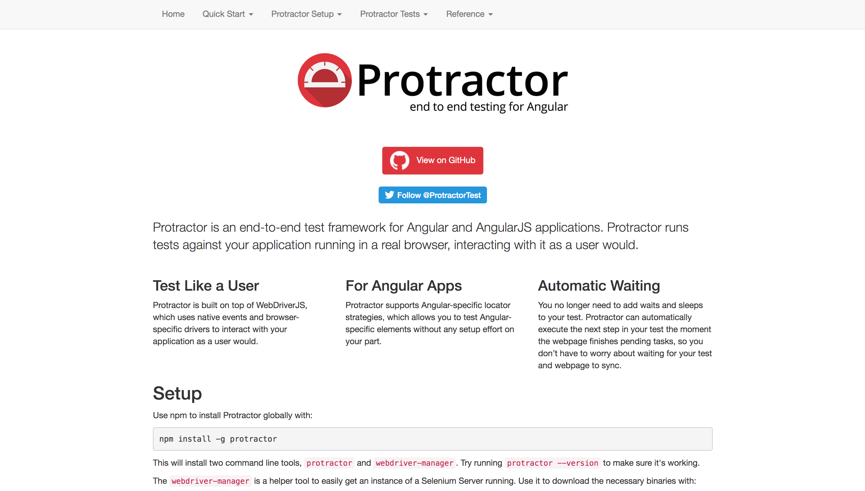Click the Follow @ProtractorTest button
Viewport: 865px width, 491px height.
[432, 195]
